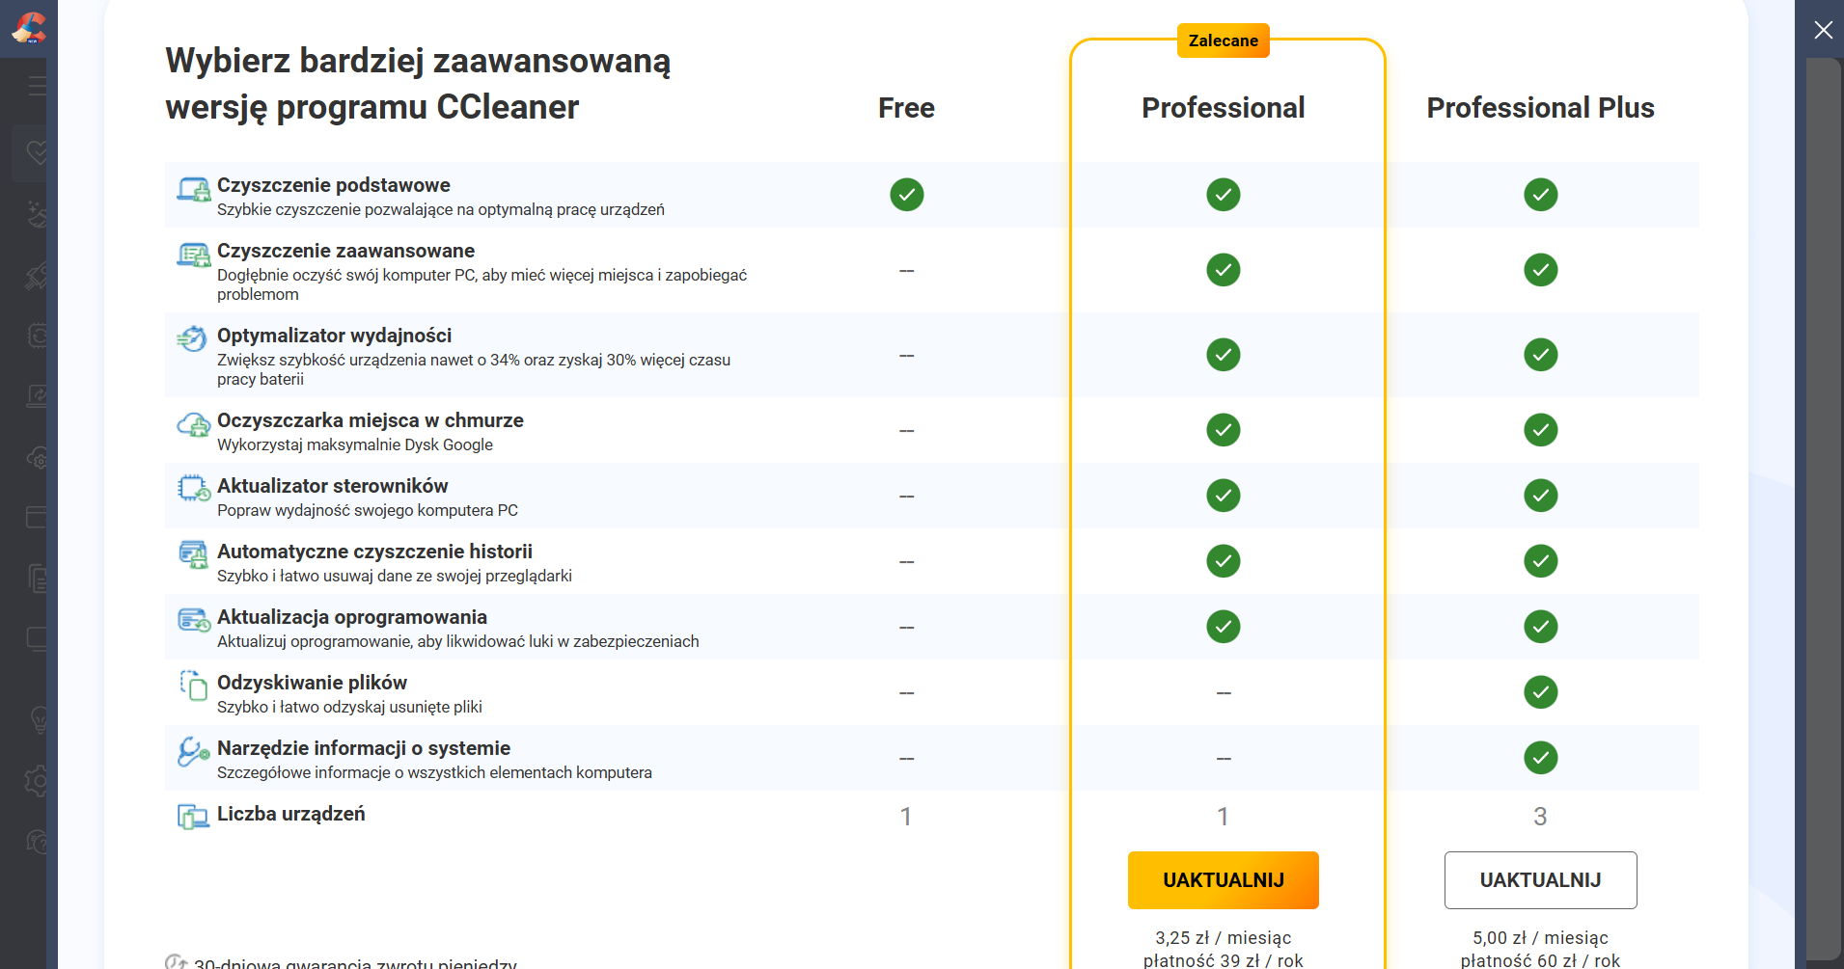The width and height of the screenshot is (1844, 969).
Task: Click the Free column checkmark for Czyszczenie podstawowe
Action: tap(906, 195)
